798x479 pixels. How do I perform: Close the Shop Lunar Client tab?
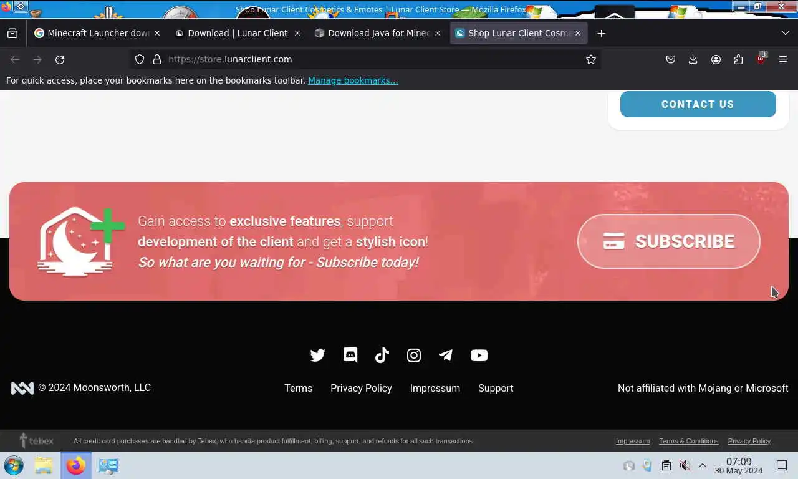coord(578,33)
